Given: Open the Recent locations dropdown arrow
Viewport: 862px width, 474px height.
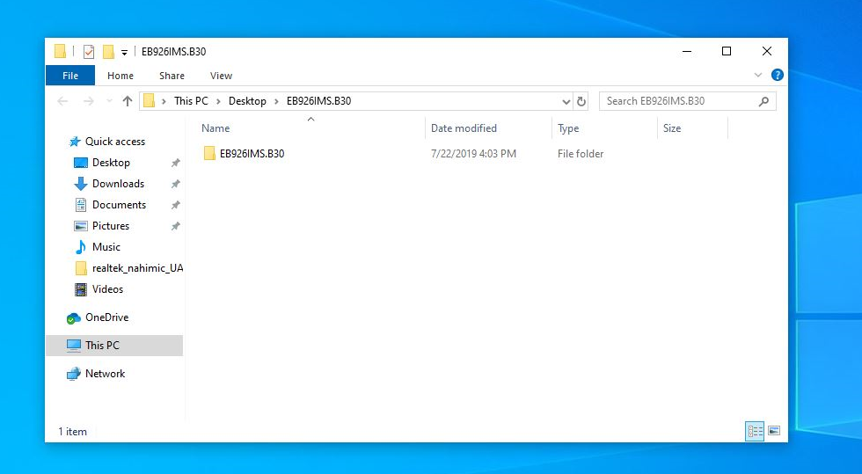Looking at the screenshot, I should pos(109,101).
